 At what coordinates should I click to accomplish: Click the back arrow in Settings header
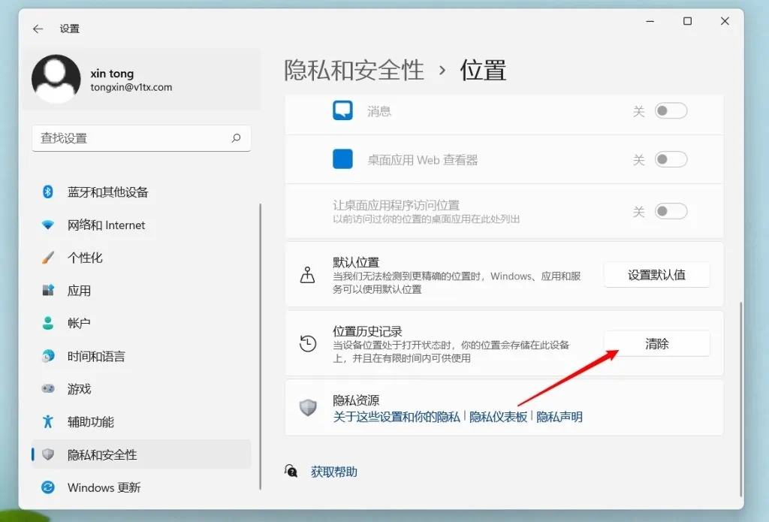coord(38,29)
